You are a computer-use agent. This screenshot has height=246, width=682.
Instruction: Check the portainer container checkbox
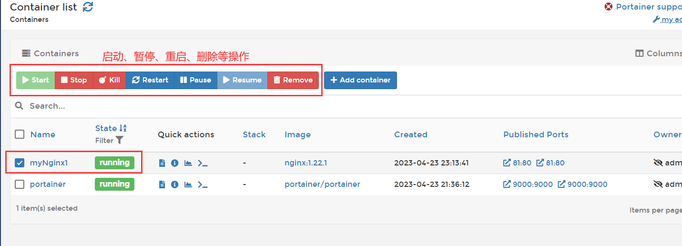coord(20,184)
